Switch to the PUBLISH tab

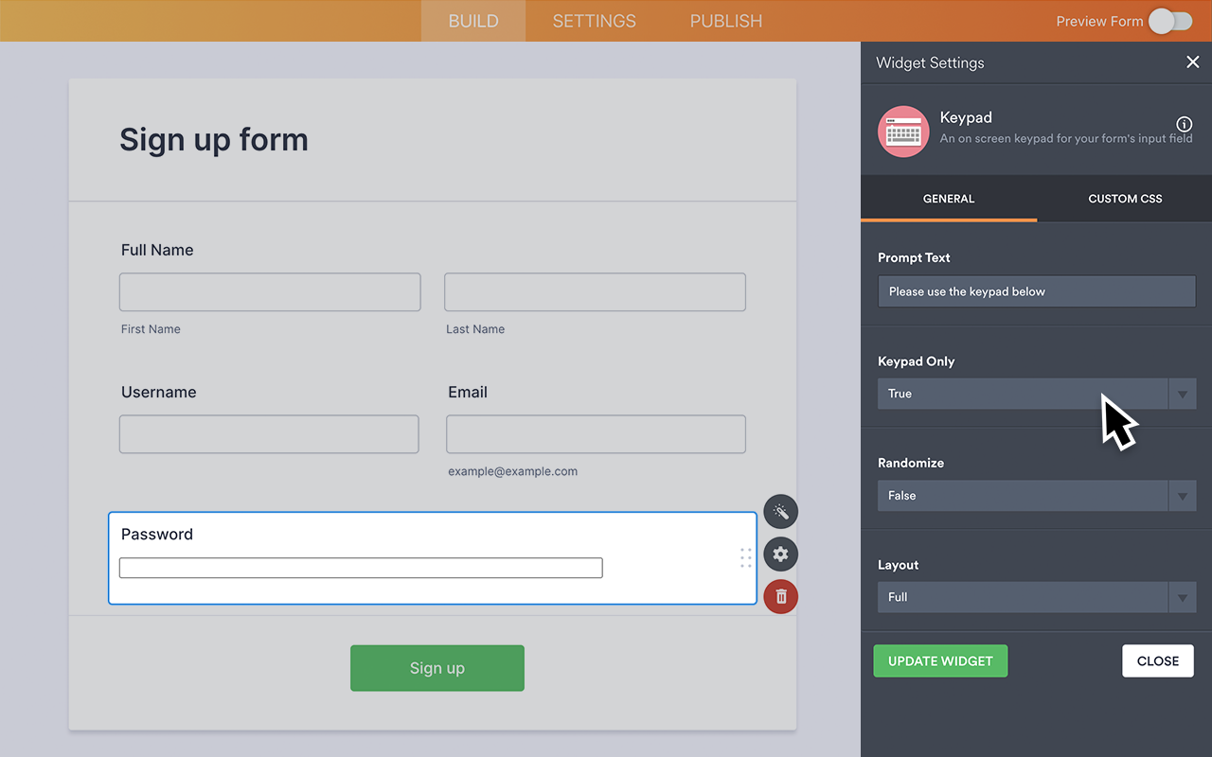click(725, 21)
